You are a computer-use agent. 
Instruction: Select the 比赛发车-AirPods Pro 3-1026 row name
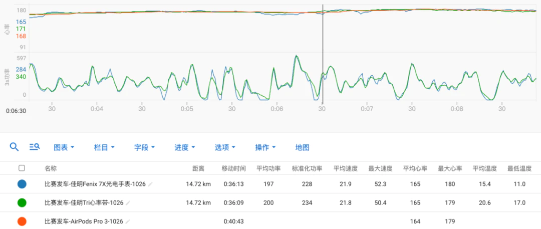click(x=84, y=221)
